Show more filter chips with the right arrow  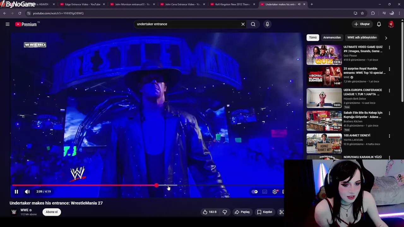(x=386, y=38)
